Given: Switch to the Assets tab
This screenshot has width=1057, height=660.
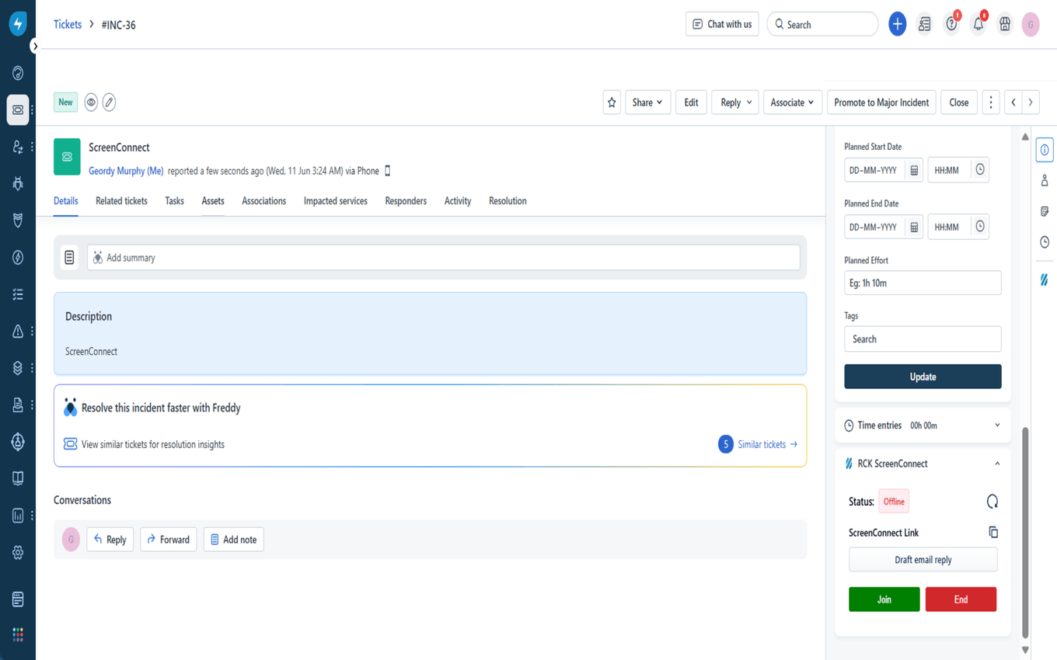Looking at the screenshot, I should click(213, 201).
